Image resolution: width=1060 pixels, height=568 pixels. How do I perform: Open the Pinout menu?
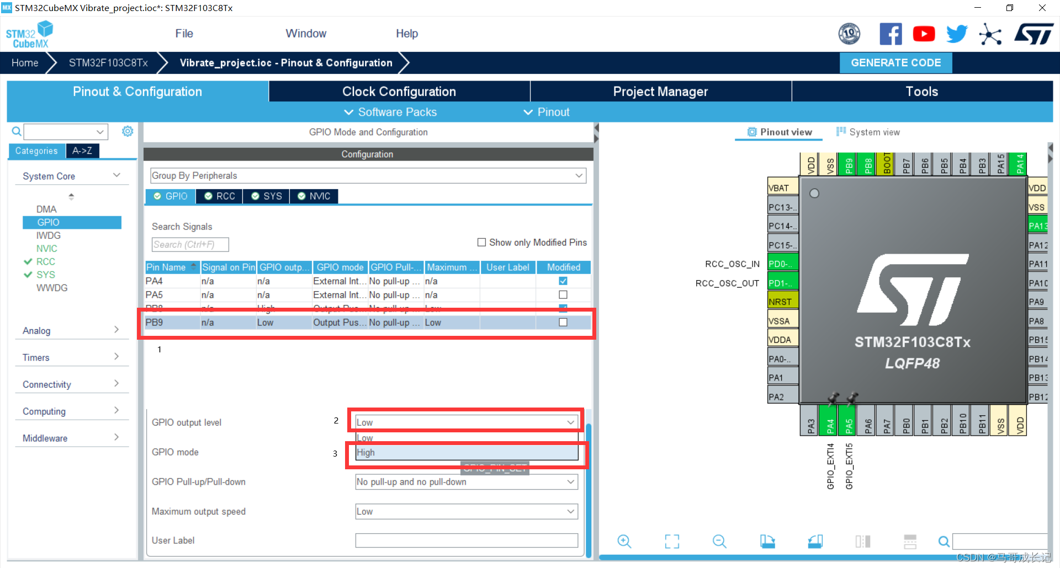(546, 112)
